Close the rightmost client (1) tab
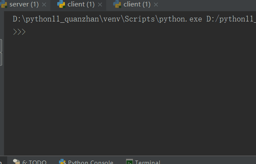The height and width of the screenshot is (164, 256). (x=156, y=5)
